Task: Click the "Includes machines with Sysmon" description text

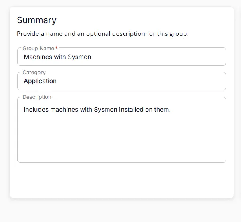Action: pyautogui.click(x=97, y=109)
